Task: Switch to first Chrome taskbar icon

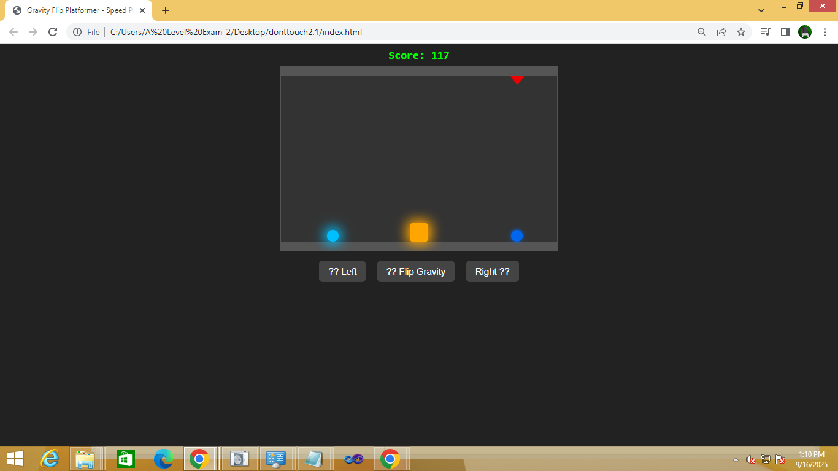Action: 199,459
